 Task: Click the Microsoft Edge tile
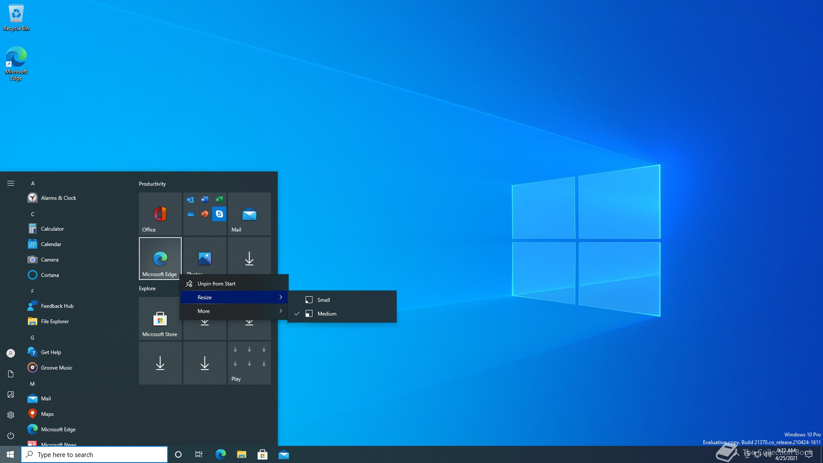pyautogui.click(x=160, y=259)
